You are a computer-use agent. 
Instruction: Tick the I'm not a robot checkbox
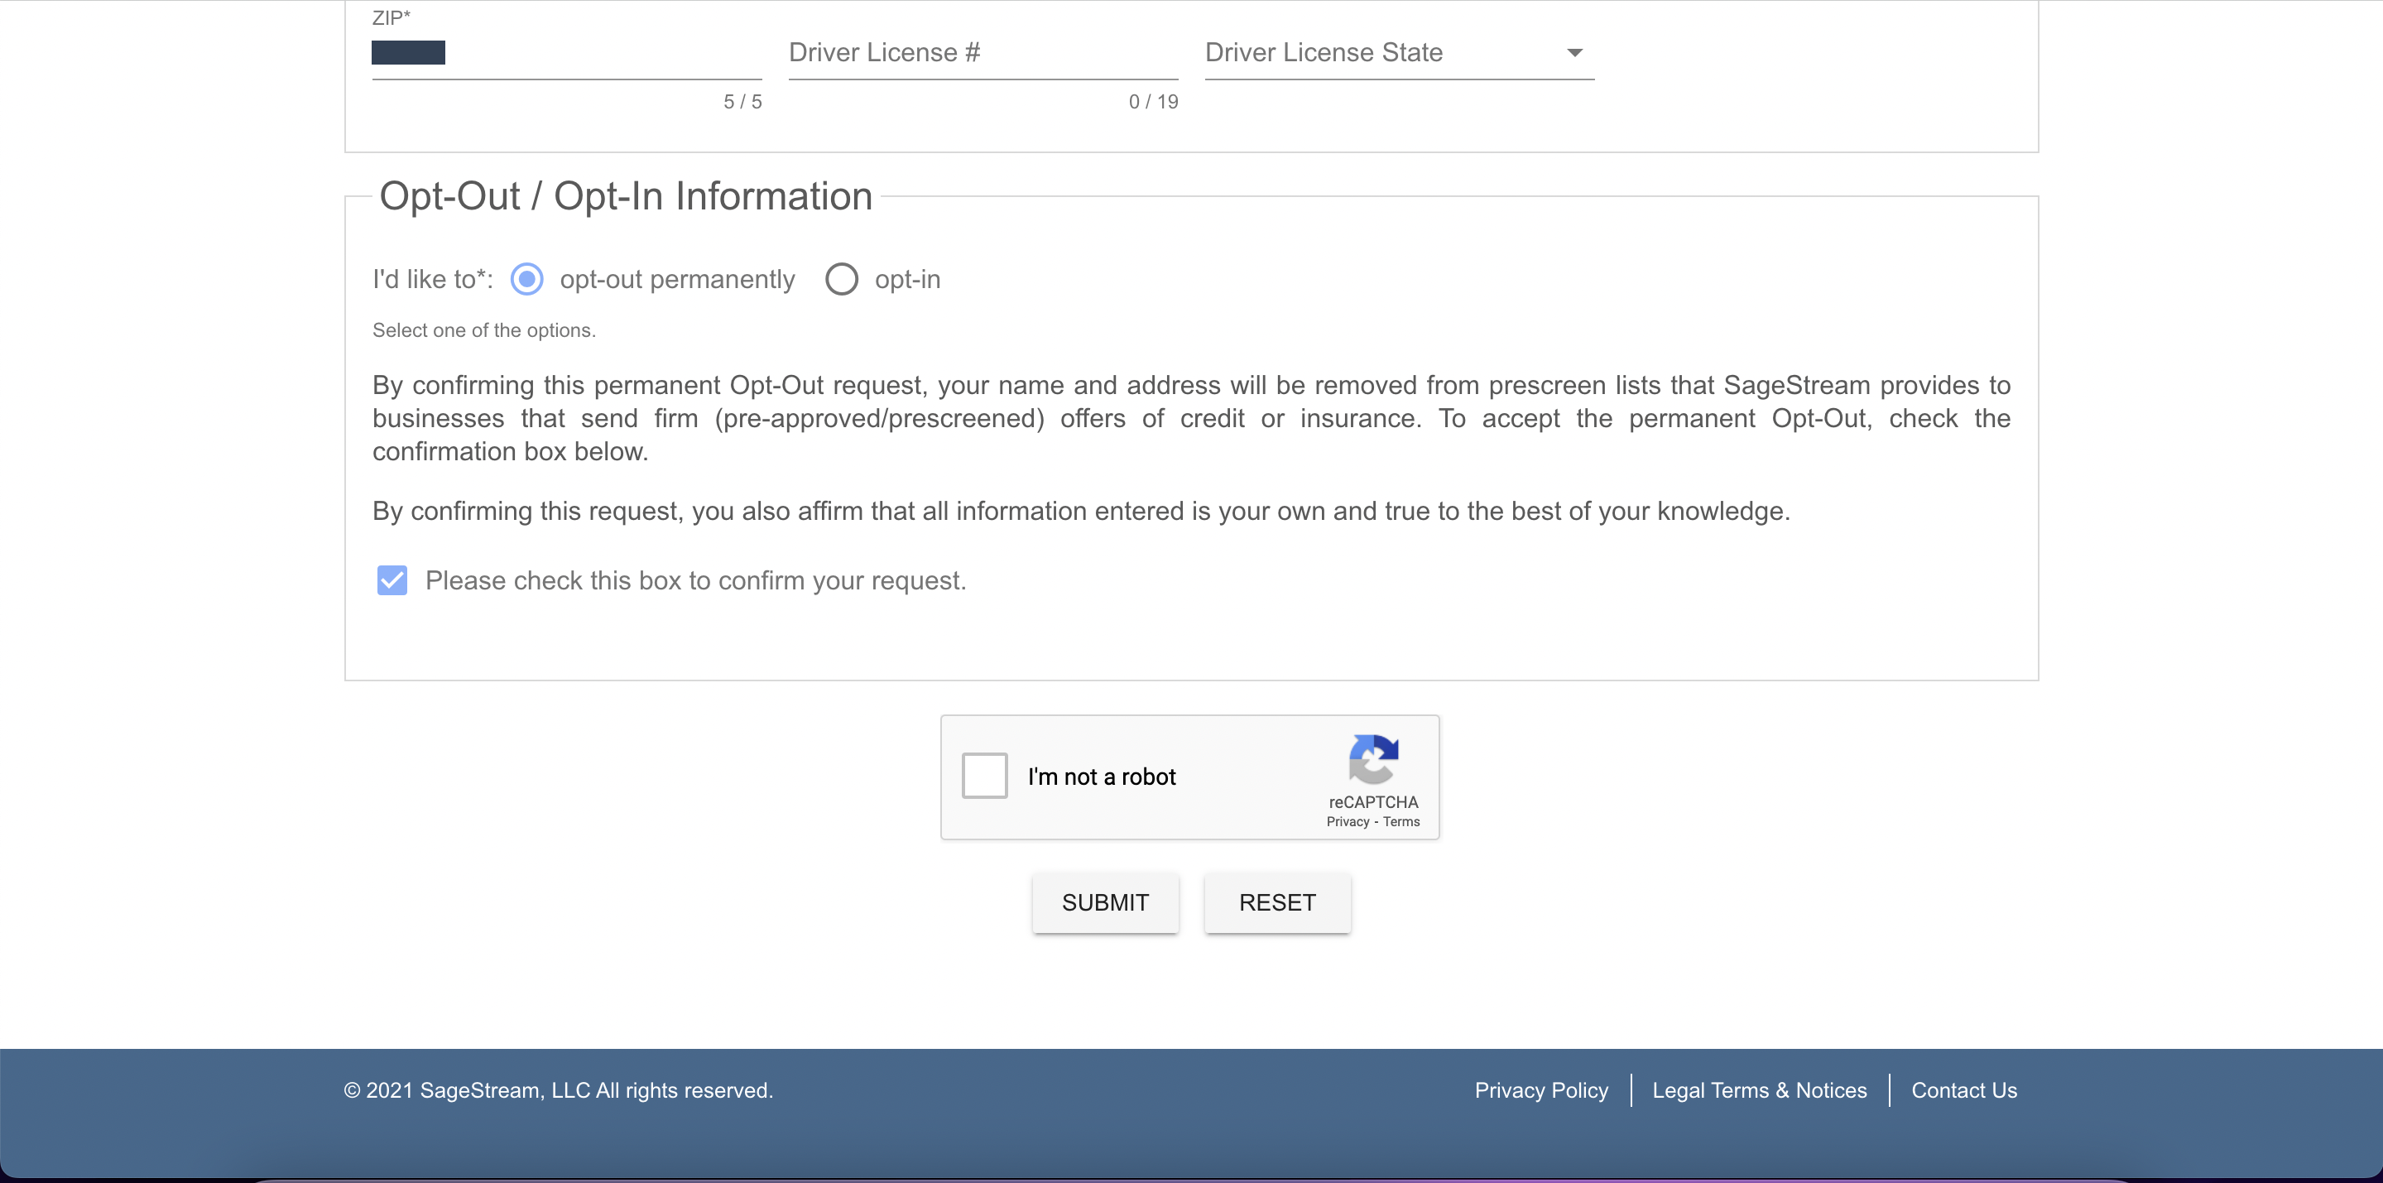click(x=984, y=776)
